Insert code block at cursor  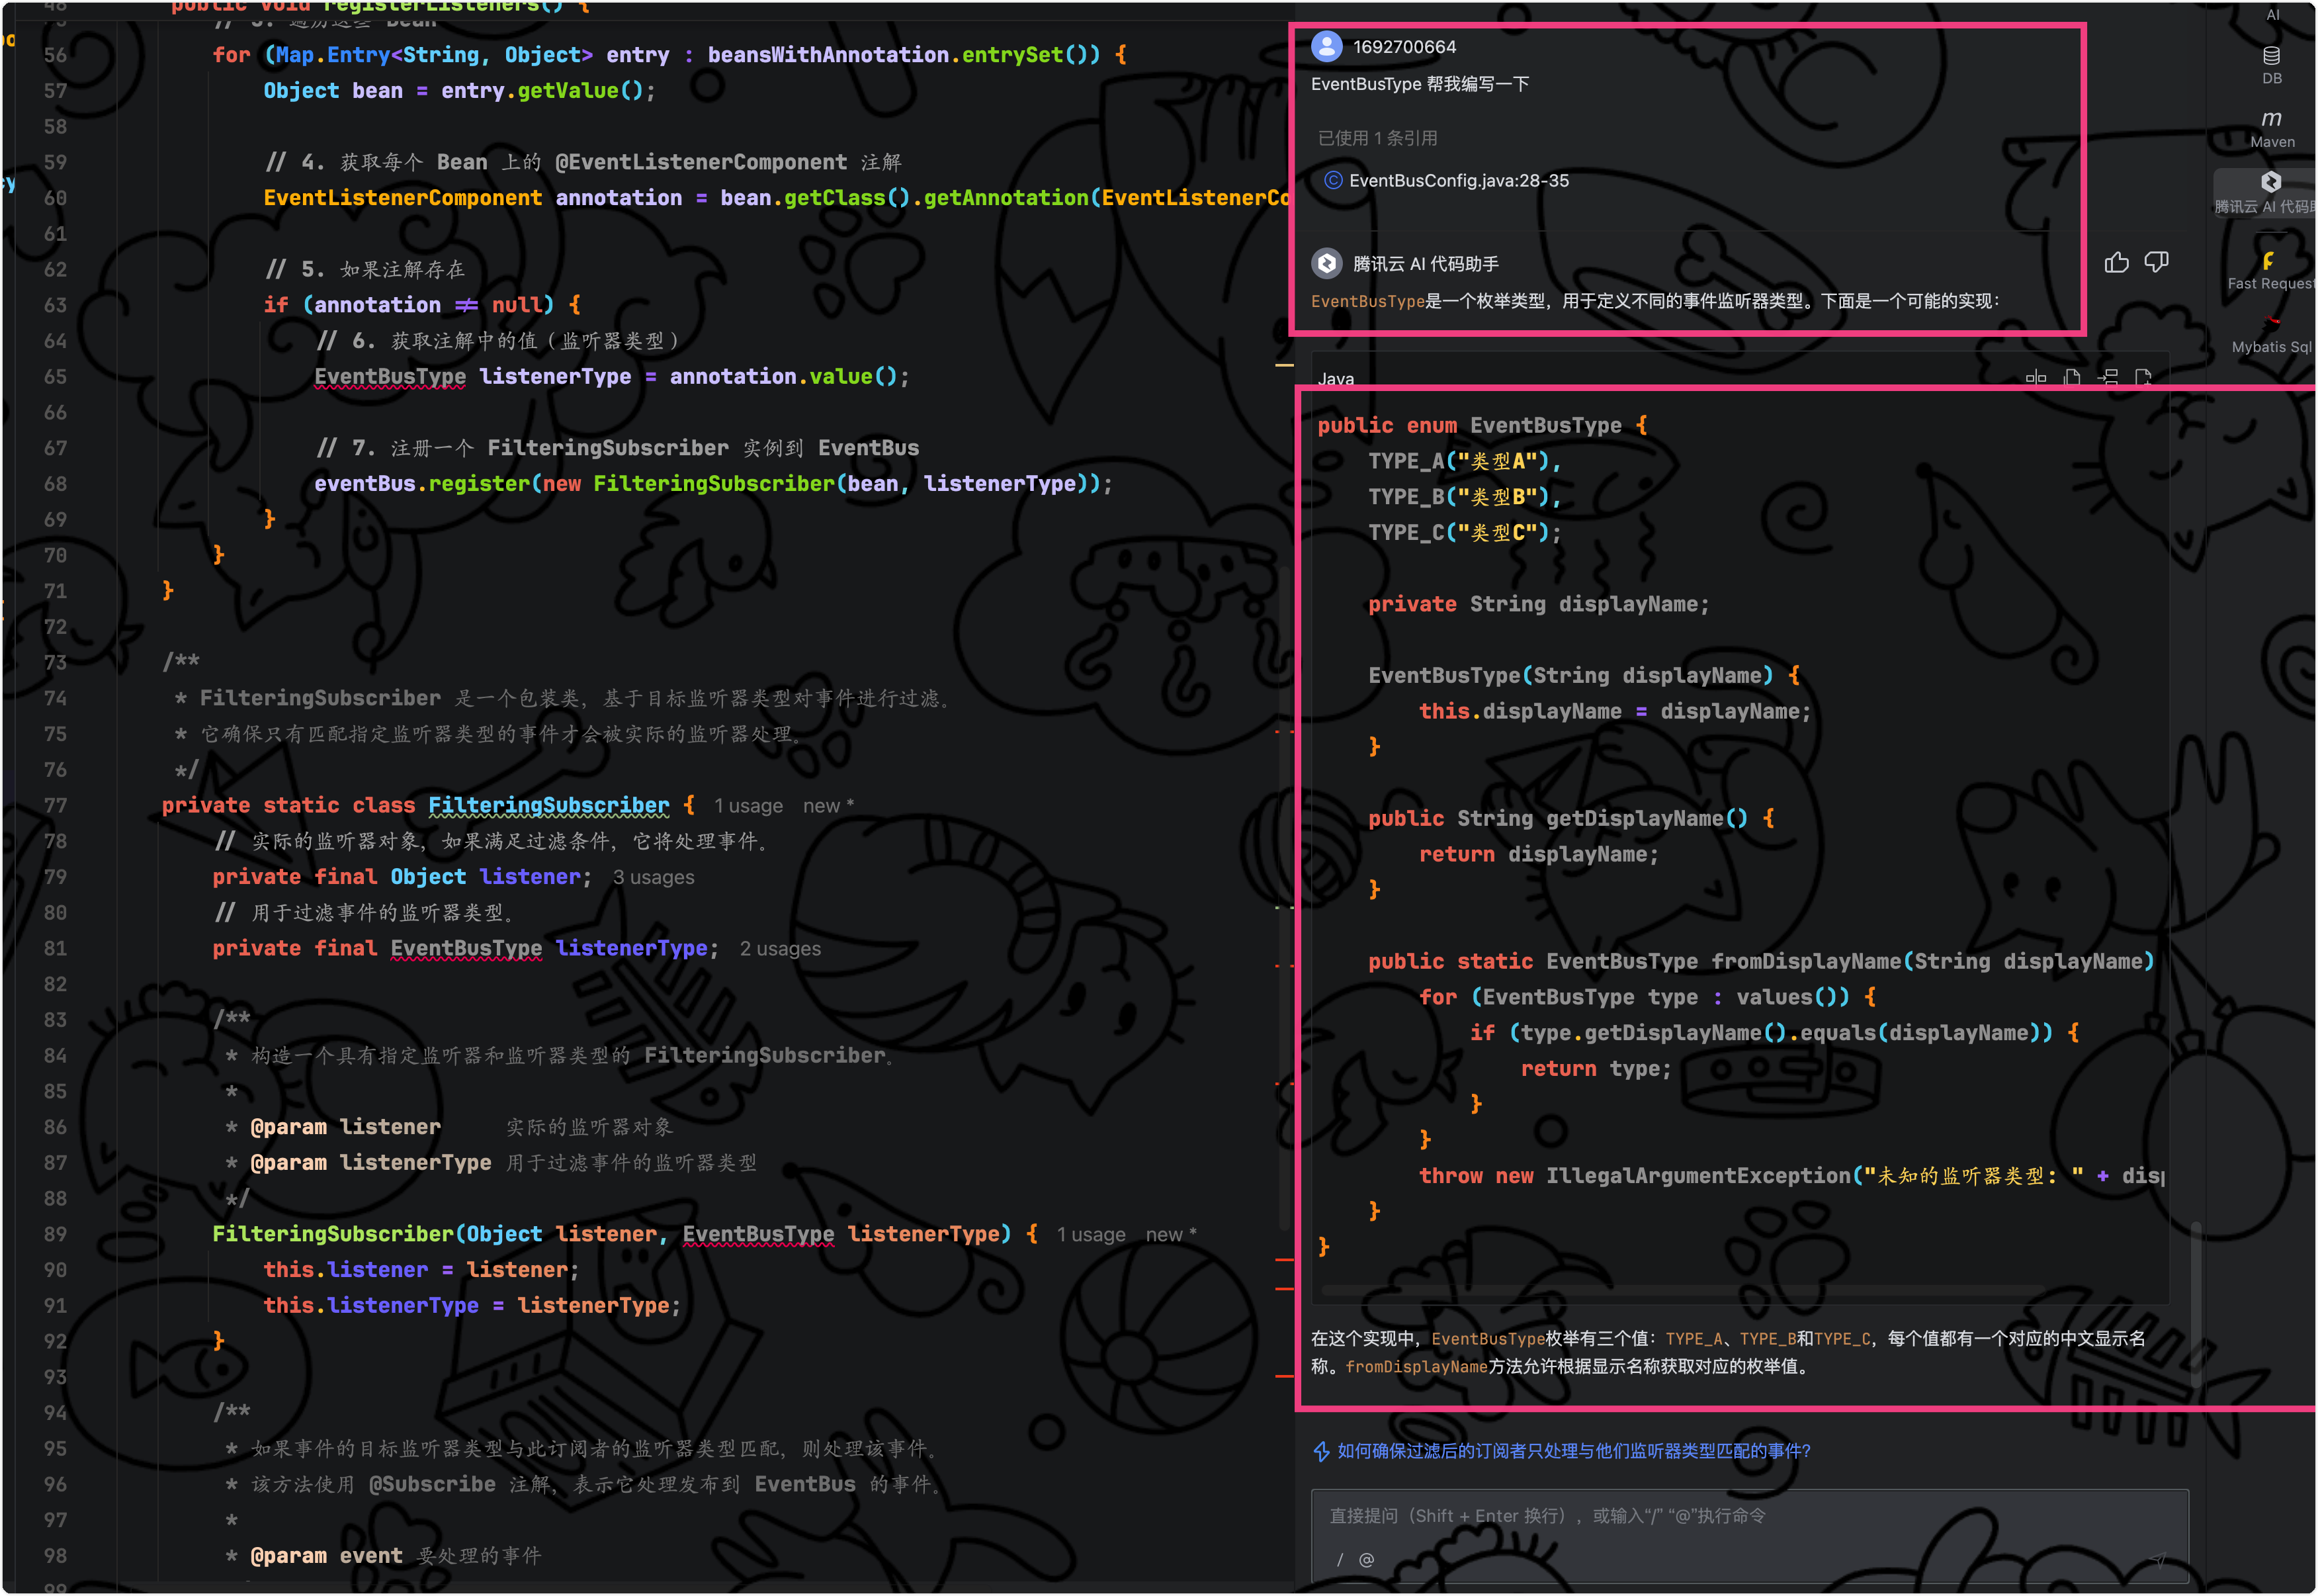coord(2107,378)
